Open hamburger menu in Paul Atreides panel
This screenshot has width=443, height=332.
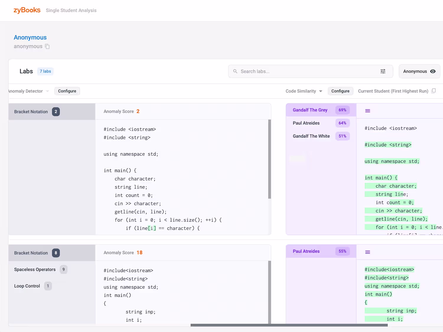[368, 252]
